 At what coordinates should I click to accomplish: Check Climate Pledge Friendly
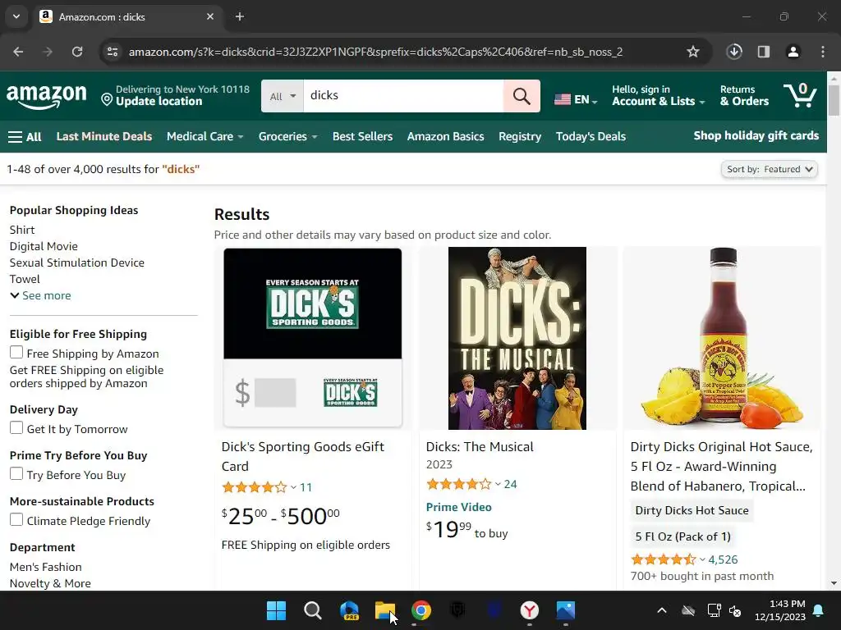[16, 520]
